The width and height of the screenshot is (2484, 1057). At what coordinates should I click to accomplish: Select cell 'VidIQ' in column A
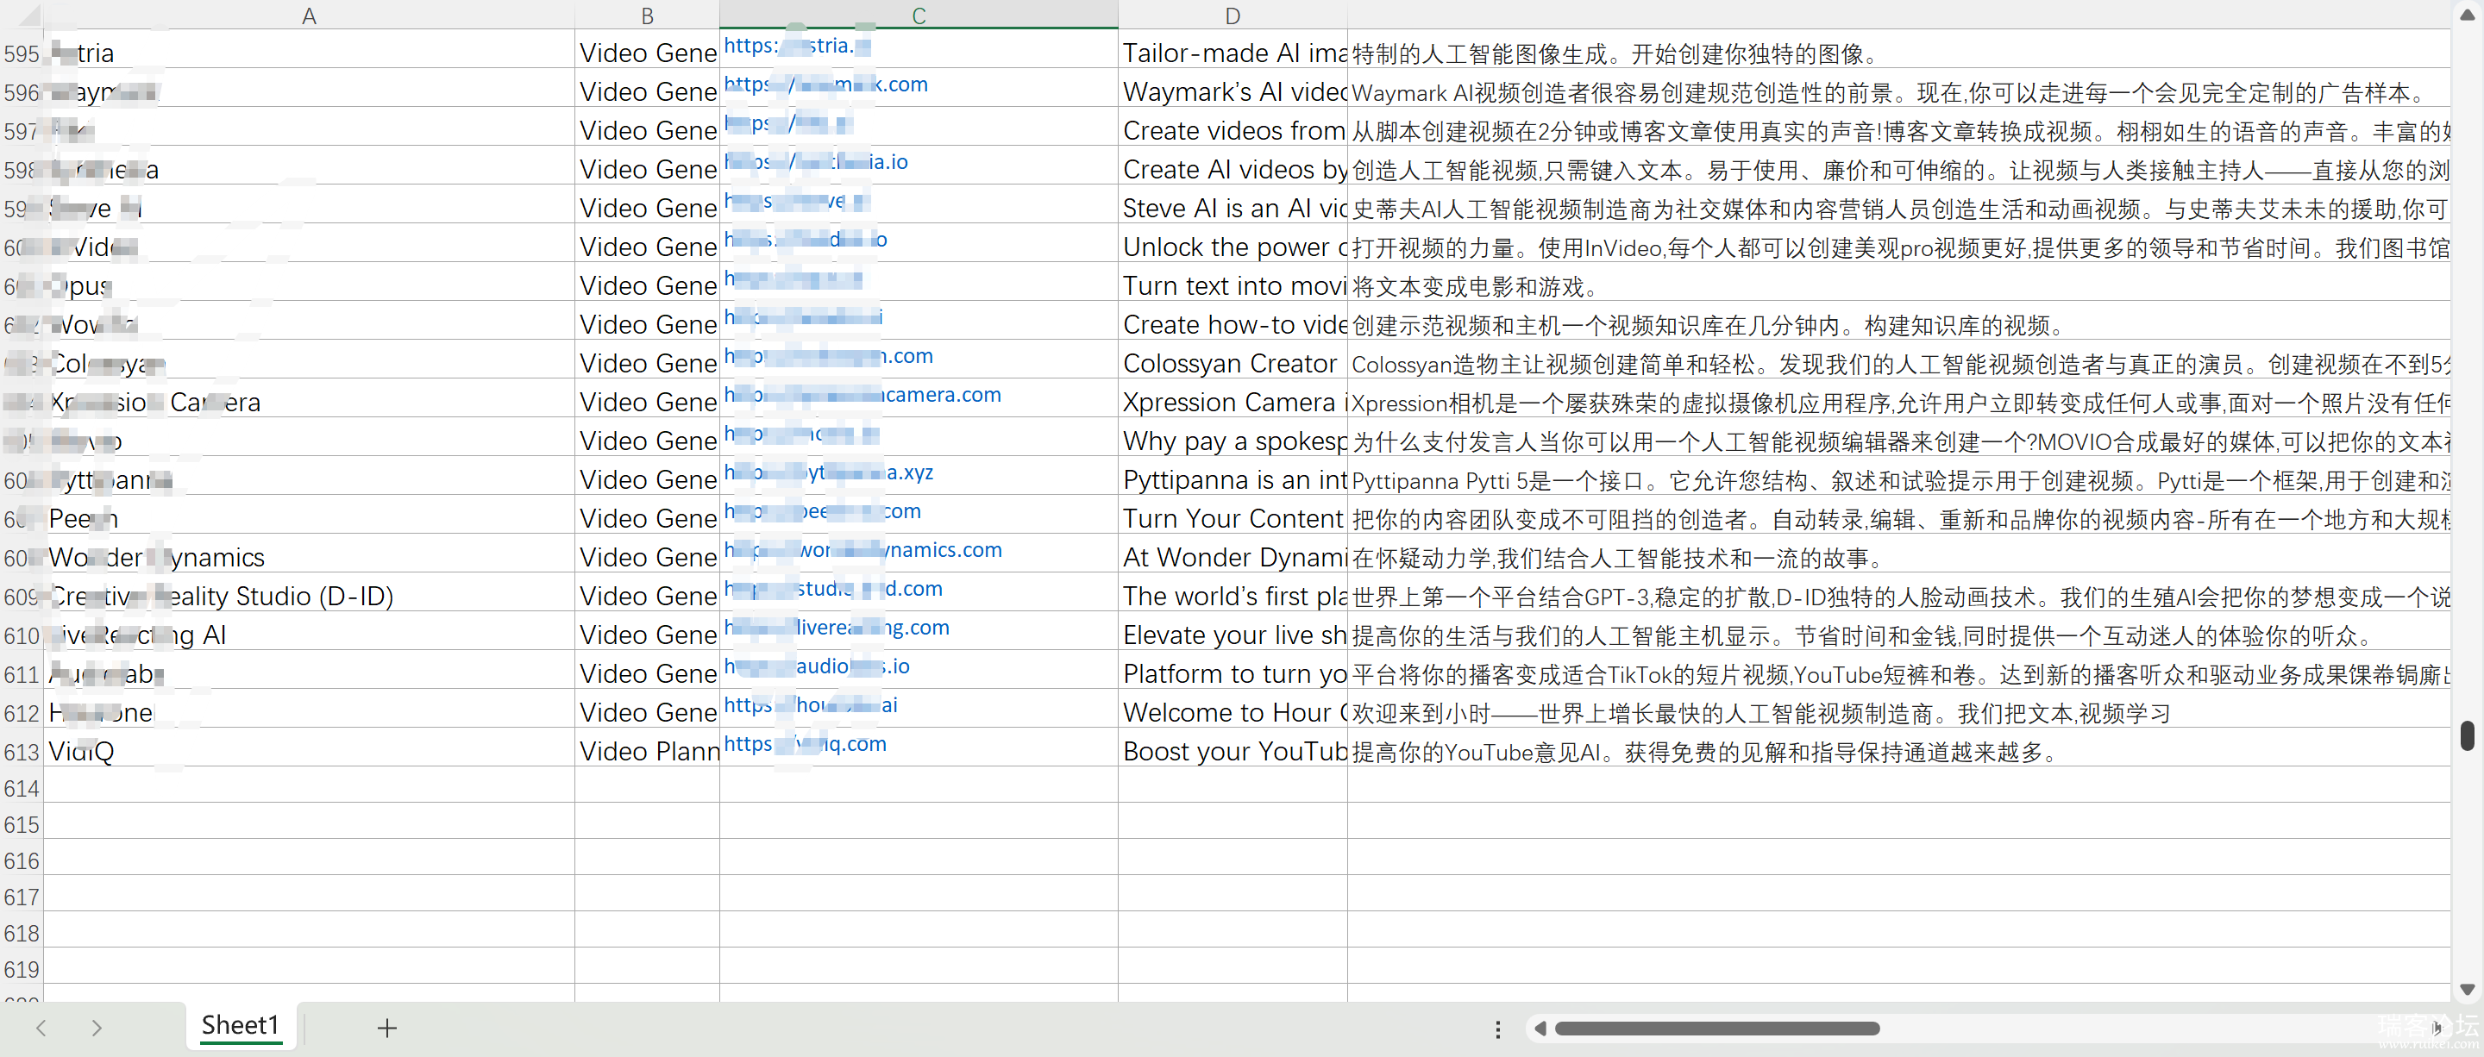(309, 747)
